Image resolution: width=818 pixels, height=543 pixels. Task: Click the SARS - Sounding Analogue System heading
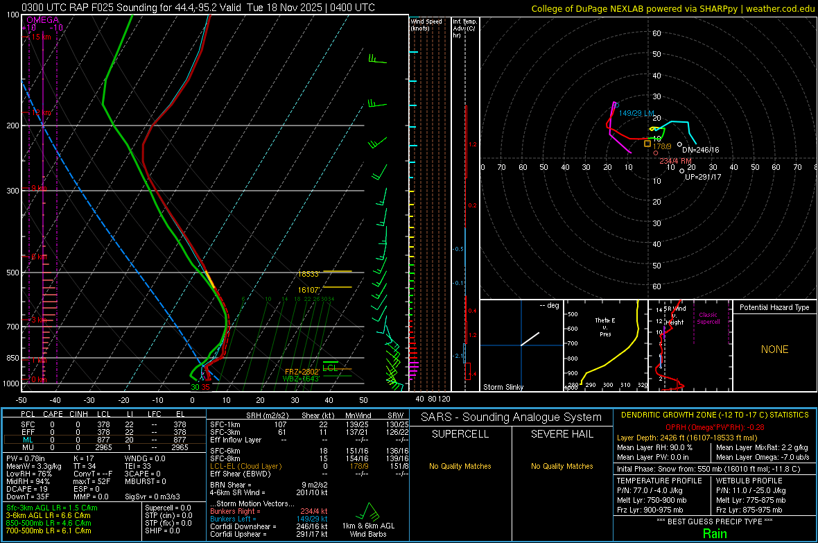[x=512, y=417]
